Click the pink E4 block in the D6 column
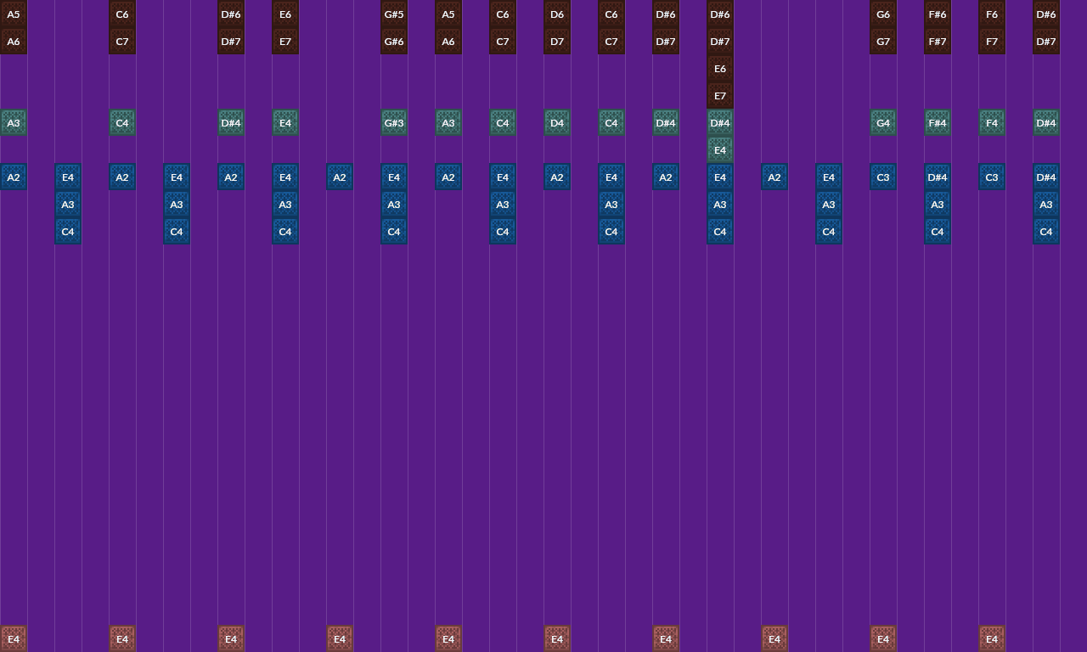 tap(557, 638)
